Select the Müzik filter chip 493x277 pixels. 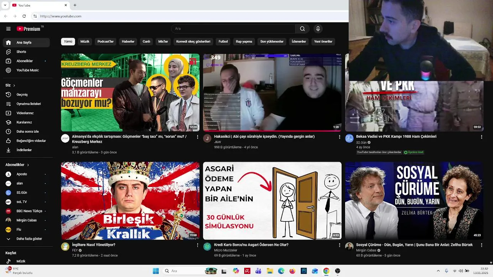pyautogui.click(x=85, y=42)
